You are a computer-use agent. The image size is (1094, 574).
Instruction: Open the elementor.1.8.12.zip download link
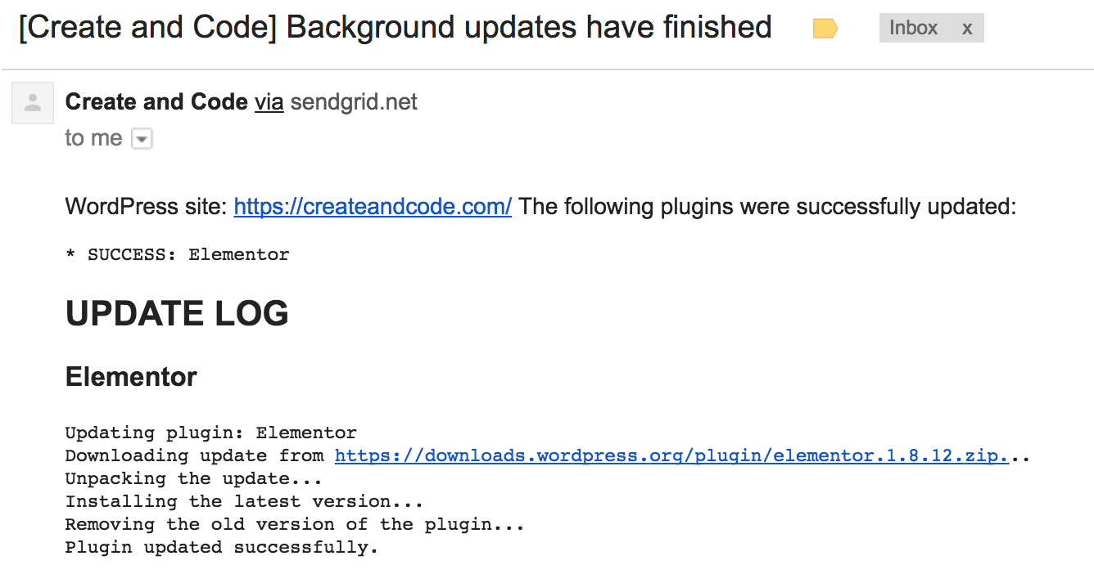(671, 455)
